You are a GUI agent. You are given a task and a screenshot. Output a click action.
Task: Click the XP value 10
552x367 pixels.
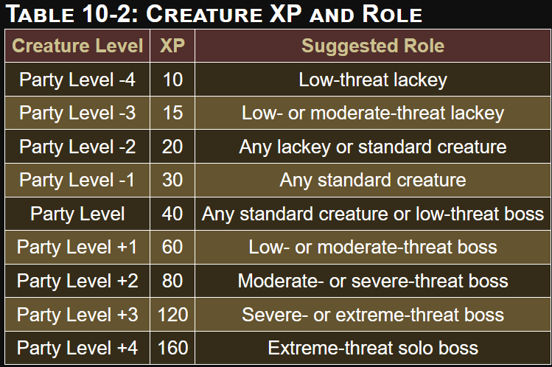172,80
